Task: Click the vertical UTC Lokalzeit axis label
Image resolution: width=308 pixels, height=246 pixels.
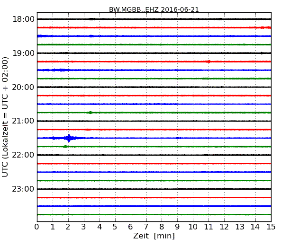Action: pyautogui.click(x=5, y=117)
